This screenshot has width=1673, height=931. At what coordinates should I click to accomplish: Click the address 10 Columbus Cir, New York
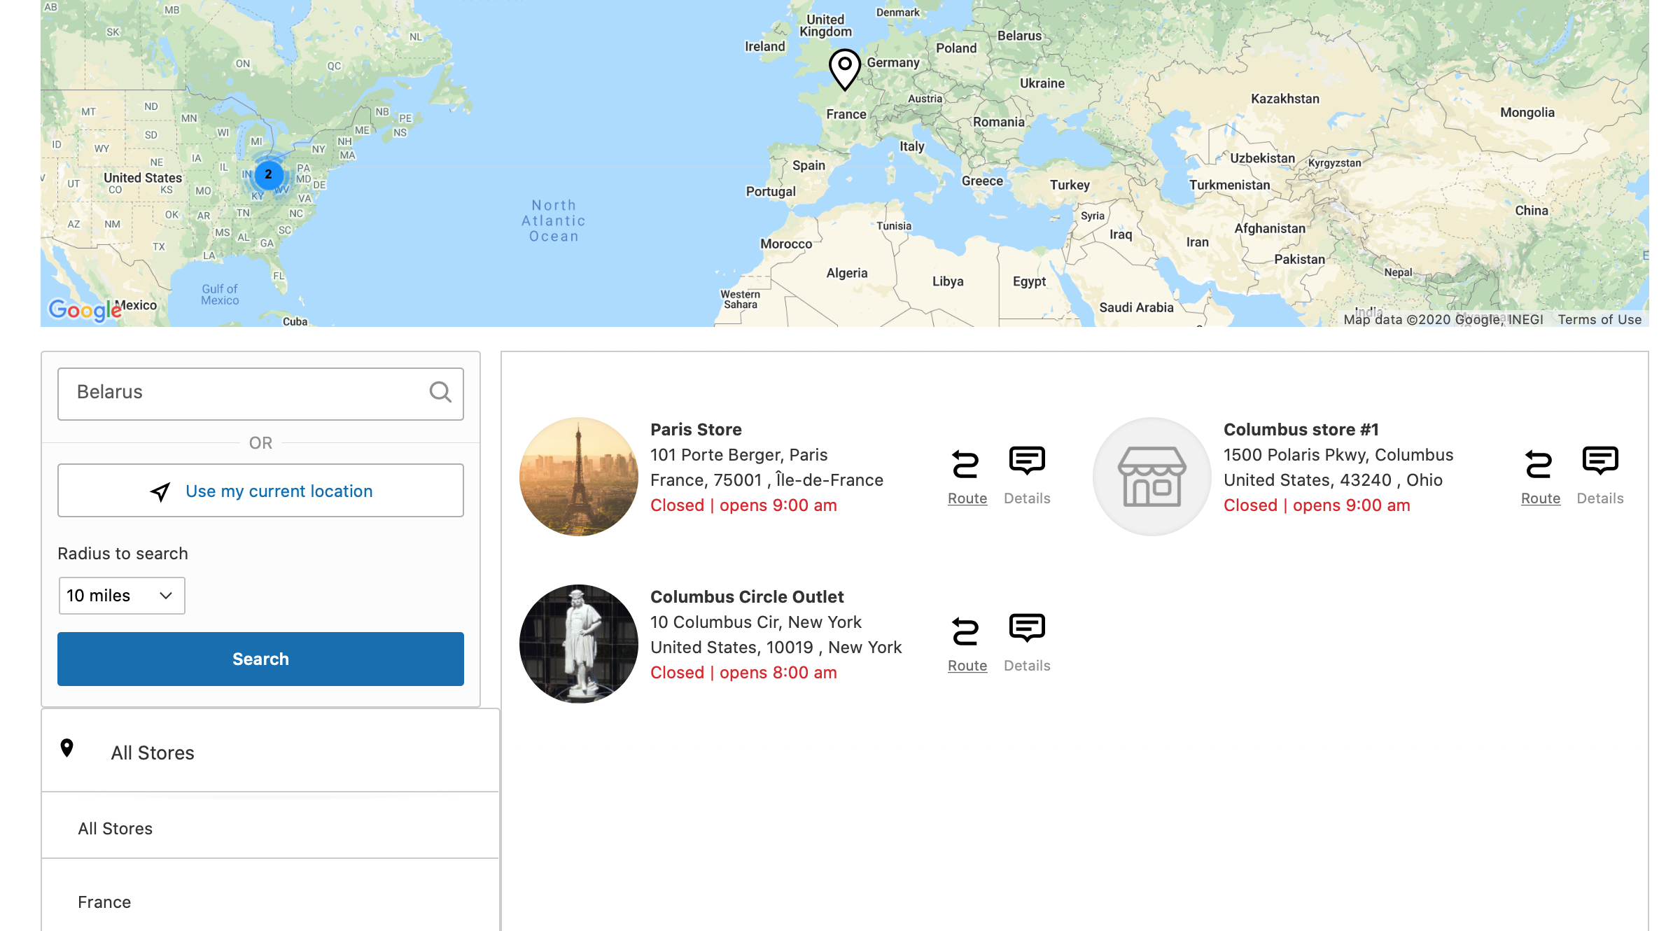tap(756, 622)
